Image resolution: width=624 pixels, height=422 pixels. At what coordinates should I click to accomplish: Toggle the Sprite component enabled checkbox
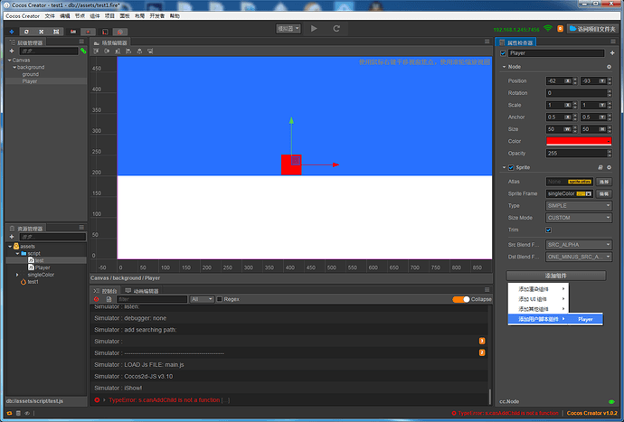(511, 167)
